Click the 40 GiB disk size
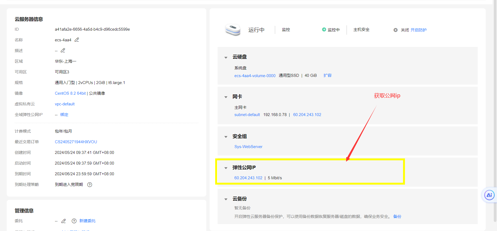The height and width of the screenshot is (231, 497). [x=311, y=75]
